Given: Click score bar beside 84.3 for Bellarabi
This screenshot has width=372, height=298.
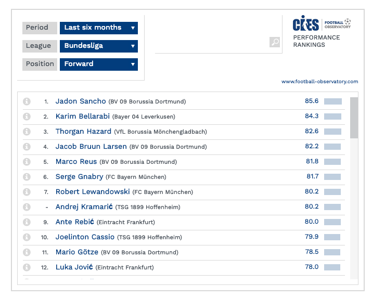Looking at the screenshot, I should click(332, 116).
